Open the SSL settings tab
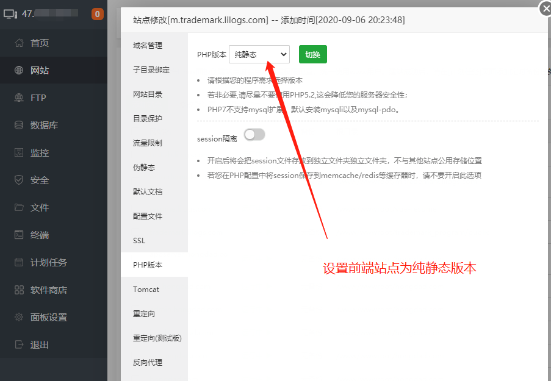This screenshot has height=381, width=551. tap(140, 241)
